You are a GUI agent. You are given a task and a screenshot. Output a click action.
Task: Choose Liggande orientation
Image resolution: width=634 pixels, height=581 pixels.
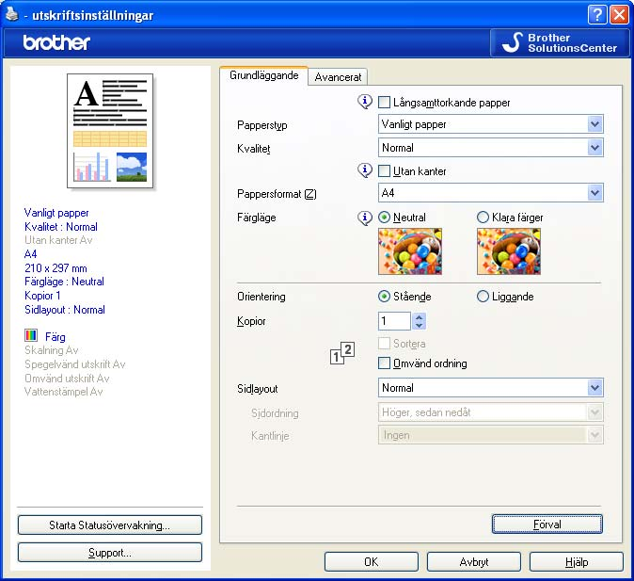pyautogui.click(x=483, y=297)
